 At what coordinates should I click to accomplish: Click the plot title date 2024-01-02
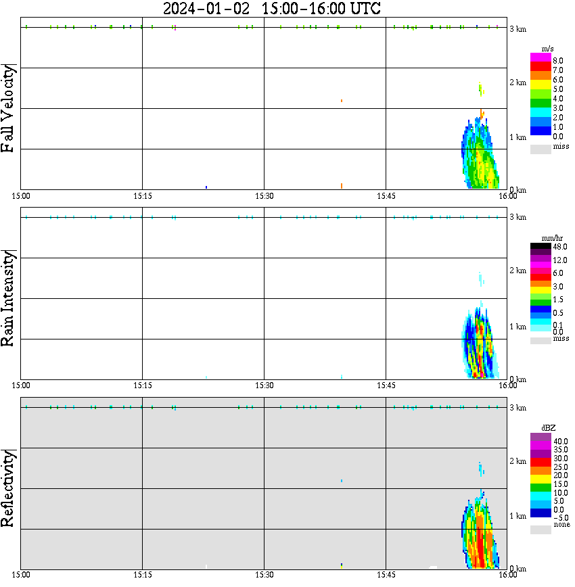click(206, 8)
